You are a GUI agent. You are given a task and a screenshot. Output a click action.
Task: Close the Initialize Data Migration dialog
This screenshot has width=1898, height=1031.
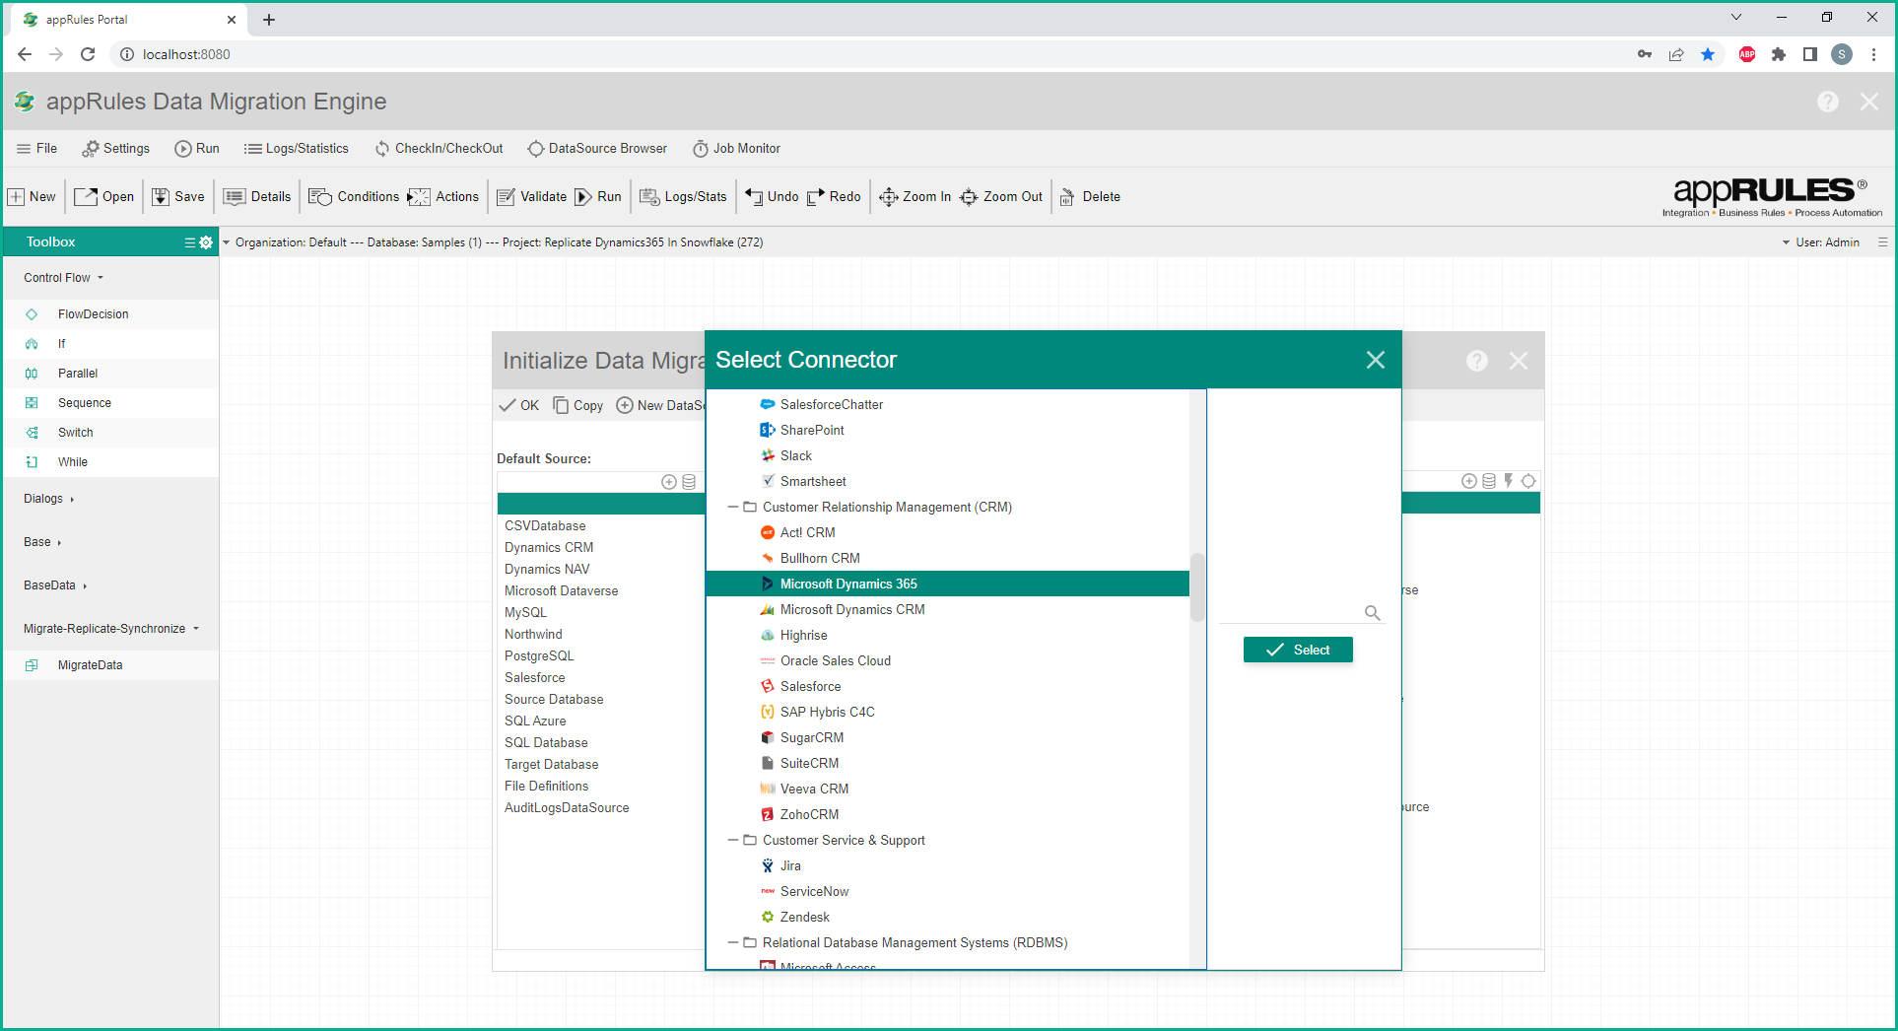pyautogui.click(x=1519, y=361)
